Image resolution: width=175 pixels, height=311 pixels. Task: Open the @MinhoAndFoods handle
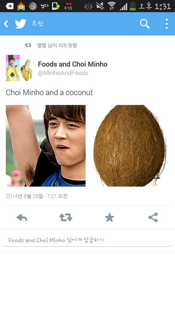click(x=63, y=73)
